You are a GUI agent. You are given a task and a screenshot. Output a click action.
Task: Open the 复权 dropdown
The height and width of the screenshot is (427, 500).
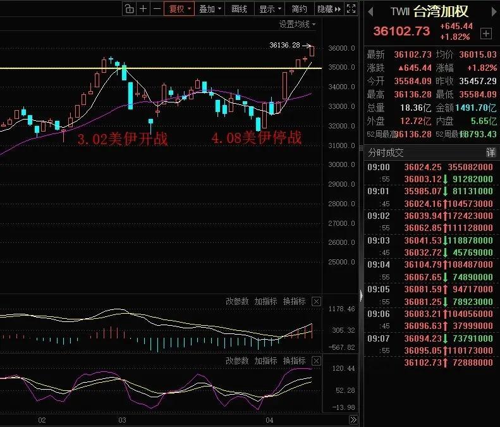click(180, 9)
